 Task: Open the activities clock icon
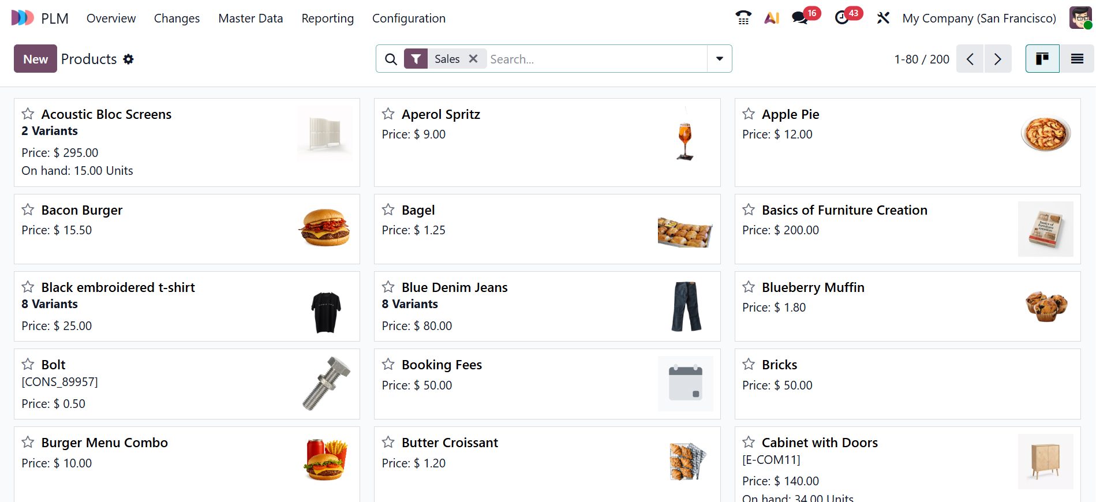pos(842,18)
